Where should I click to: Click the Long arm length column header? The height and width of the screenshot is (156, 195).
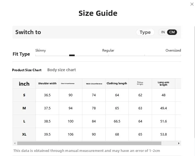(x=164, y=83)
